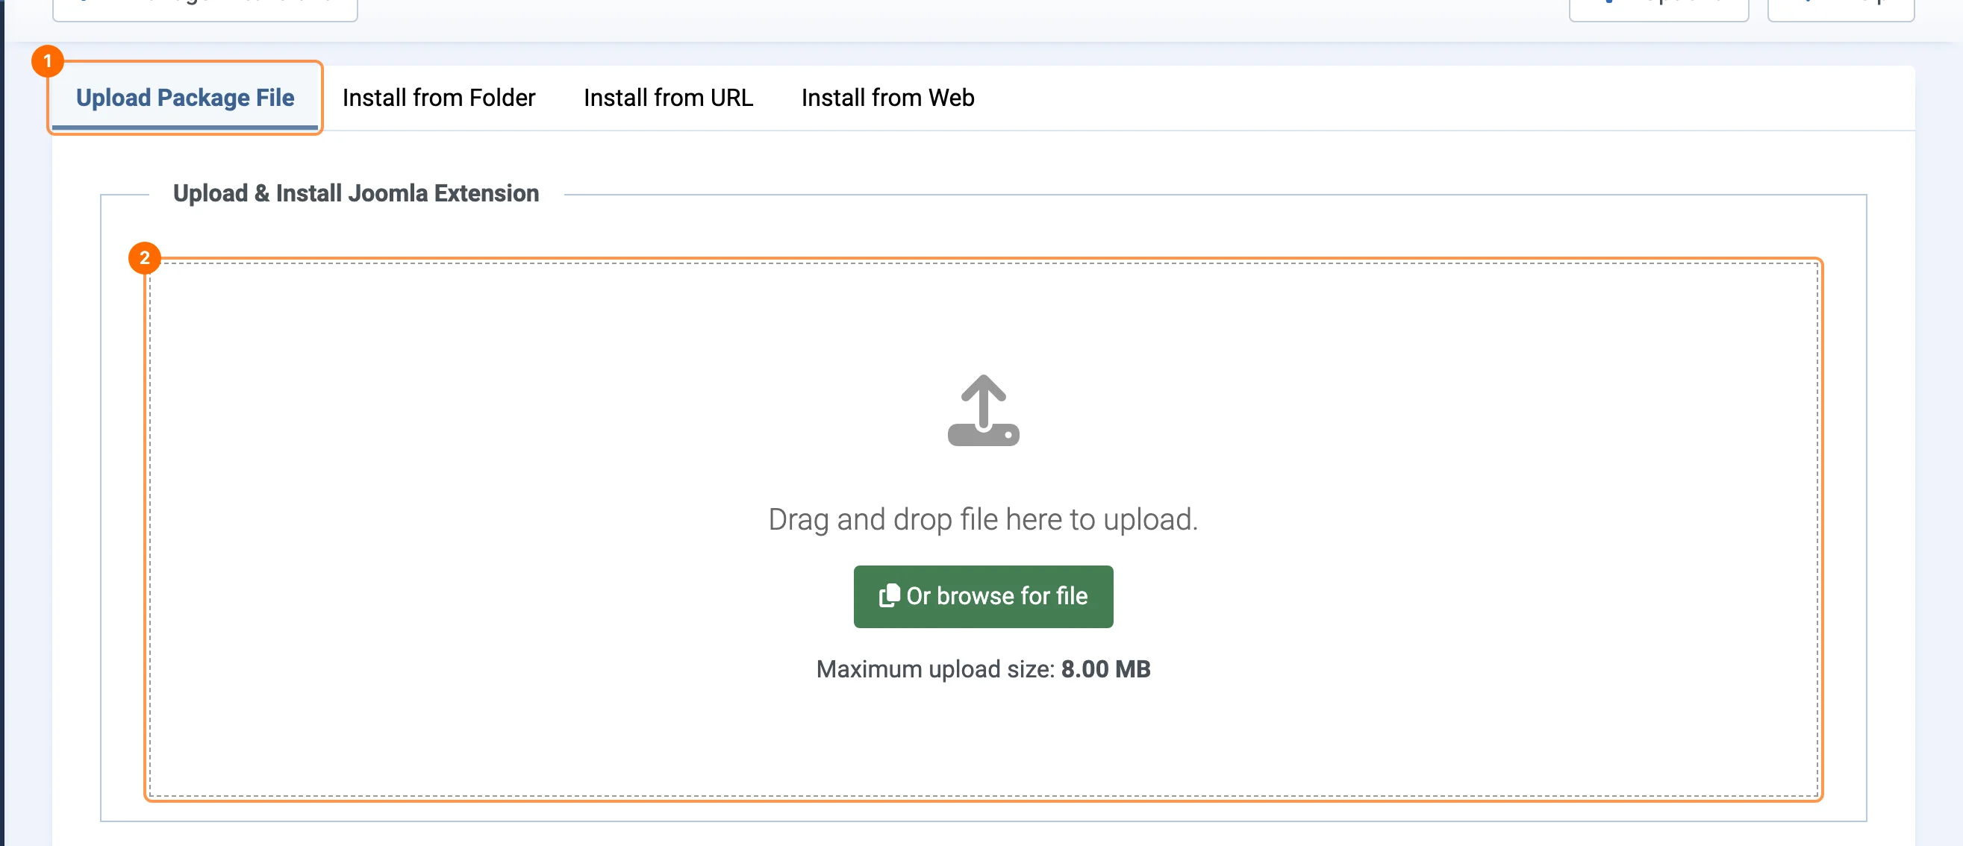The height and width of the screenshot is (846, 1963).
Task: Click the Or browse for file button
Action: pos(983,596)
